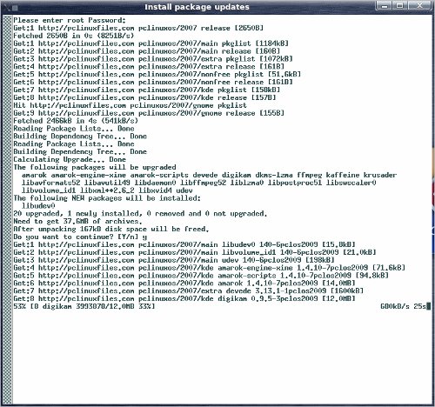Click the Get:1 libudev0 [15.8kB] download line

[184, 244]
